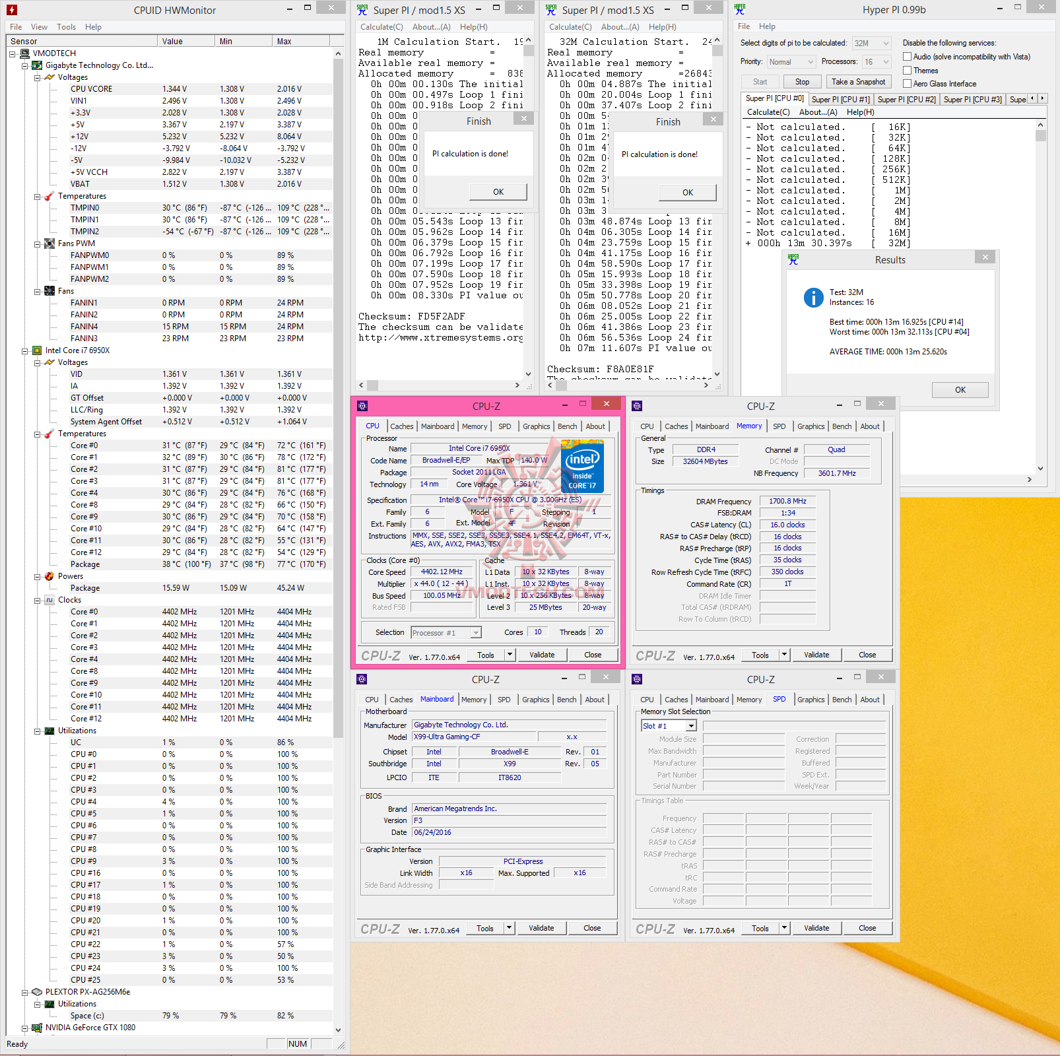Open the Priority Normal dropdown
This screenshot has width=1060, height=1056.
(791, 62)
